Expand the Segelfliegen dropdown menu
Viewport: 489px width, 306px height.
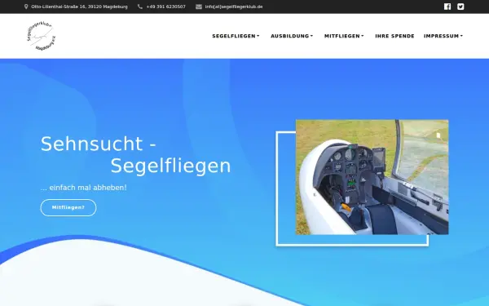(236, 36)
